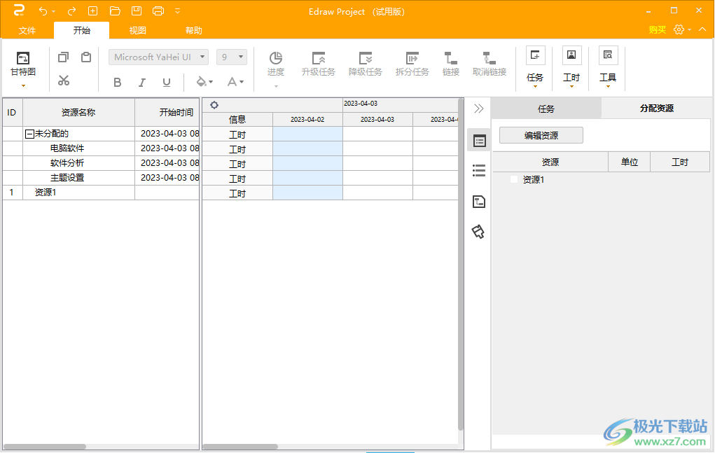Click 取消链接 unlink icon

[x=490, y=64]
